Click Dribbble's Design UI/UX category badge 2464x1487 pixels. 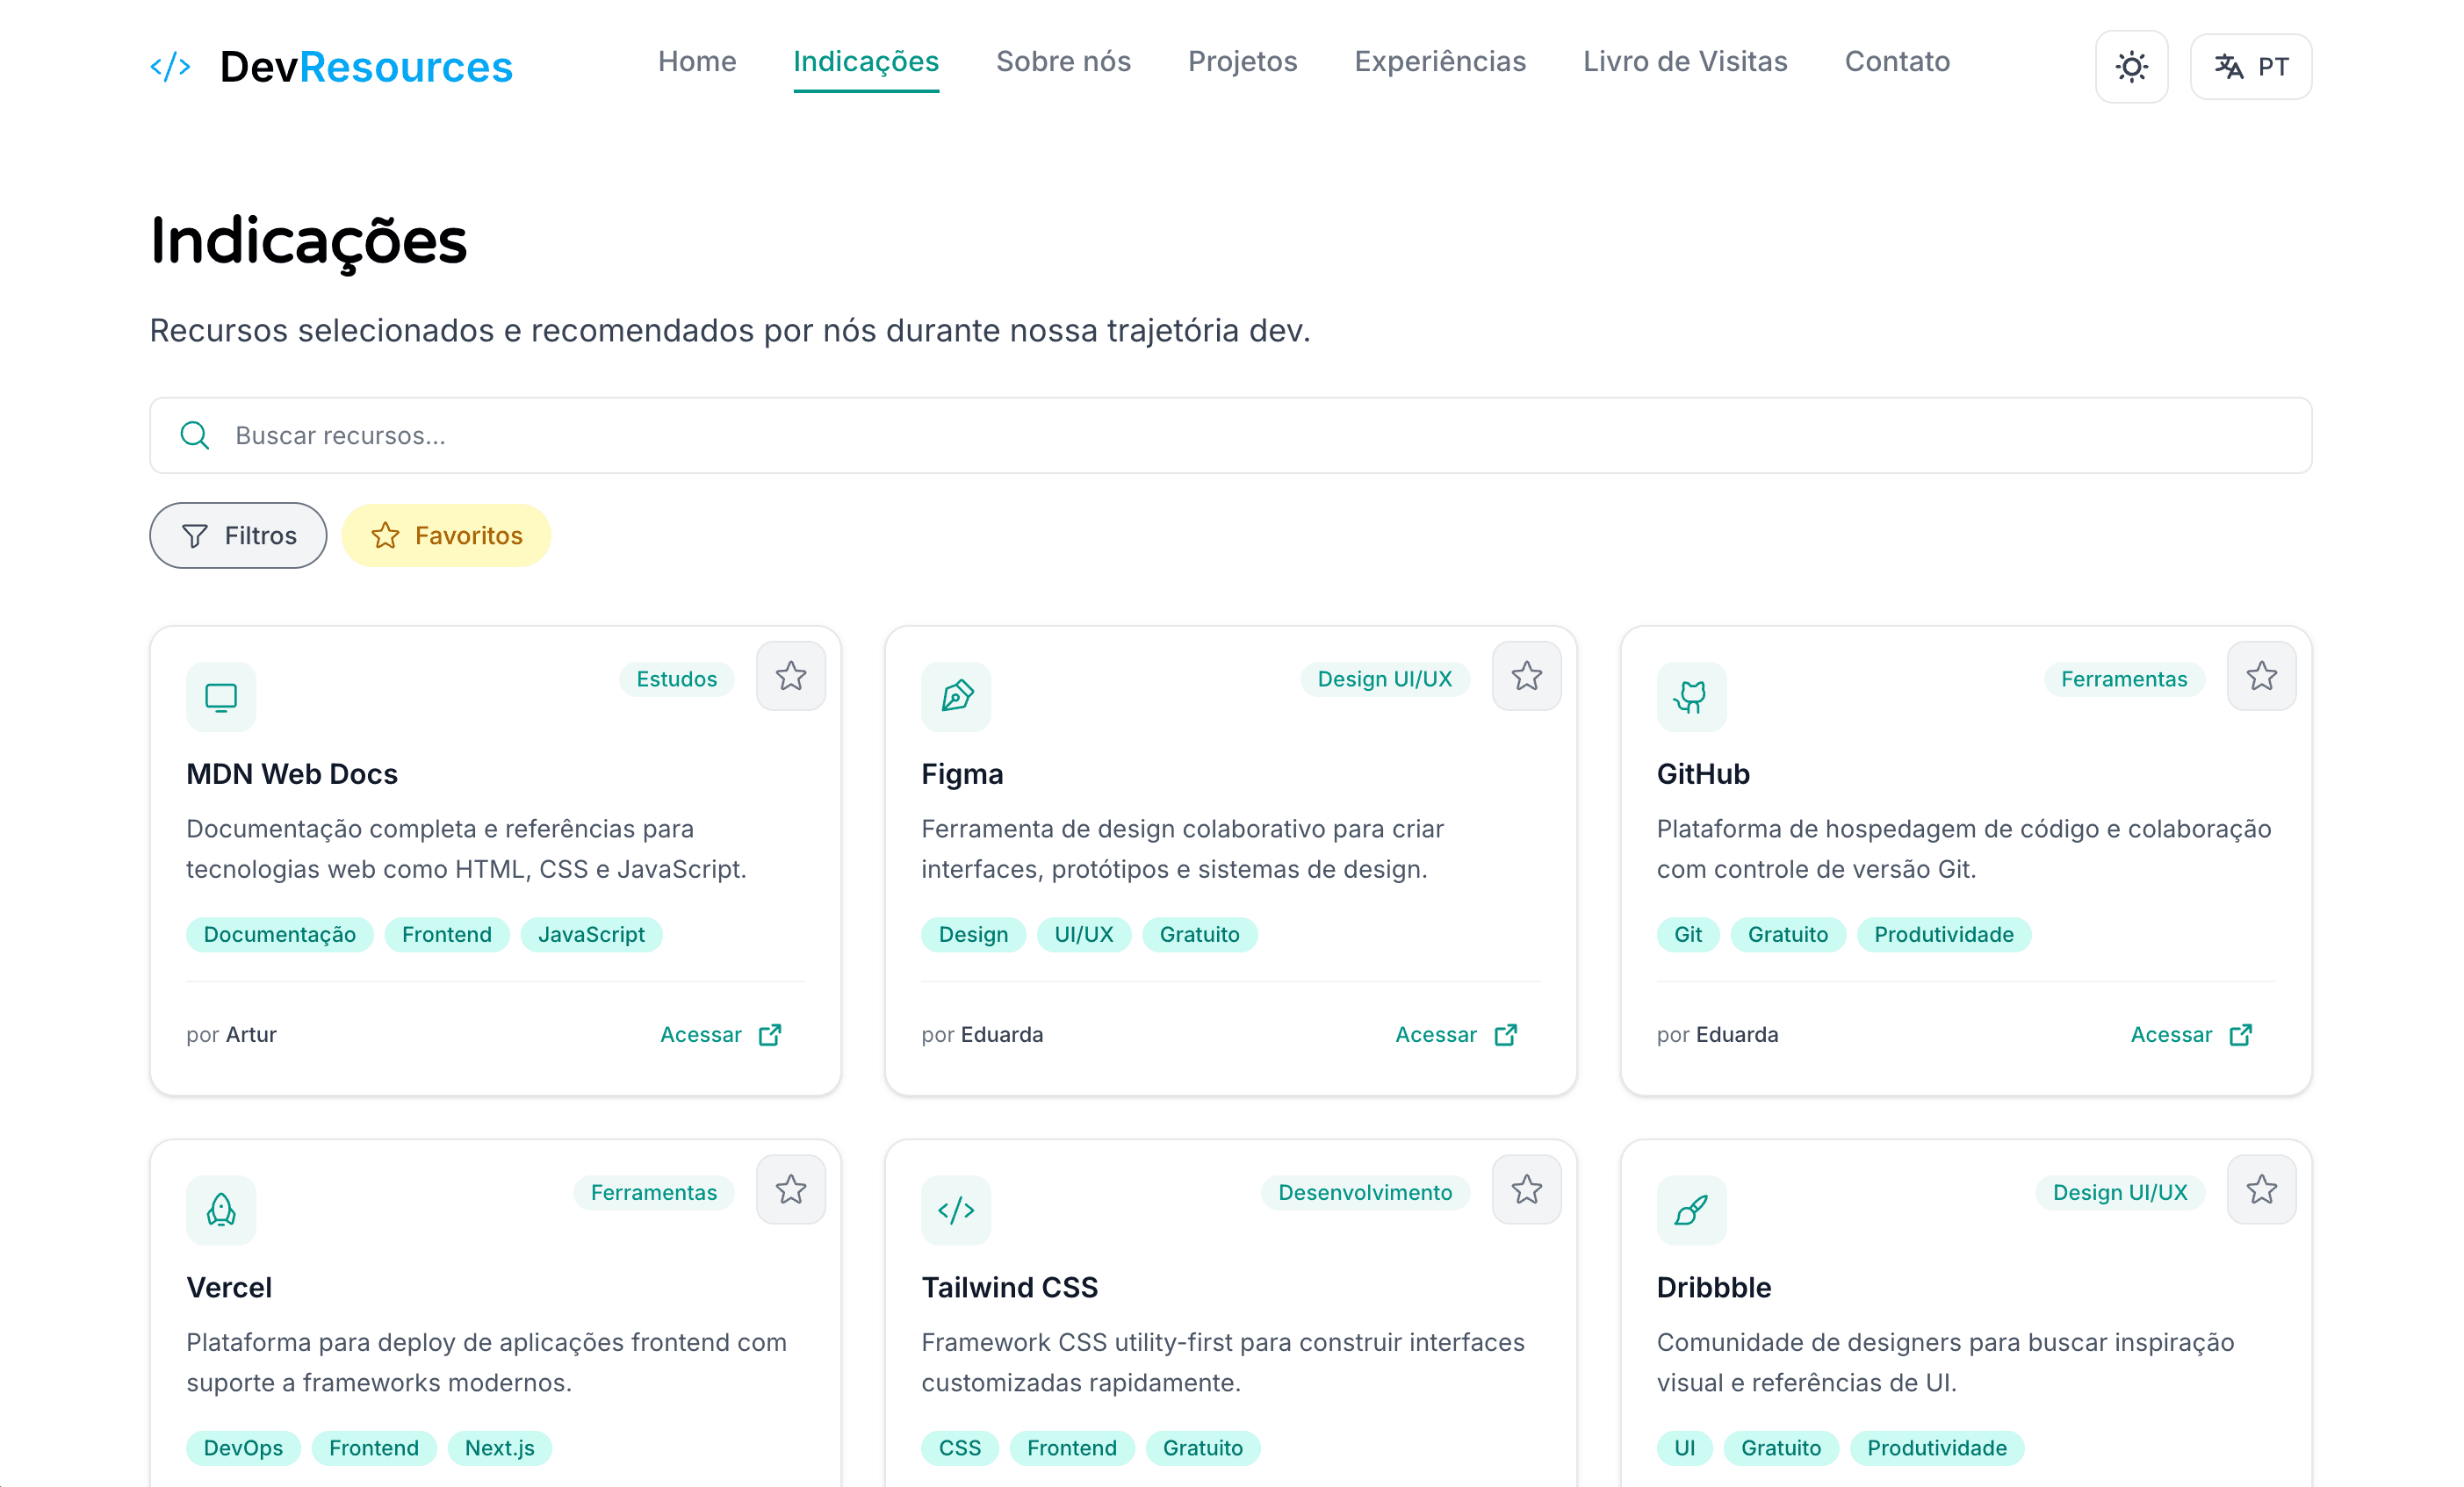tap(2120, 1193)
